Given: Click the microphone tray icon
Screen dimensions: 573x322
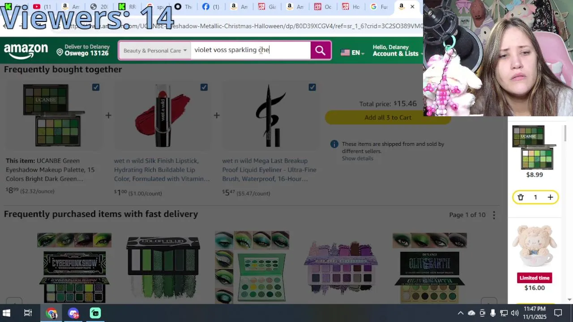Looking at the screenshot, I should [493, 313].
